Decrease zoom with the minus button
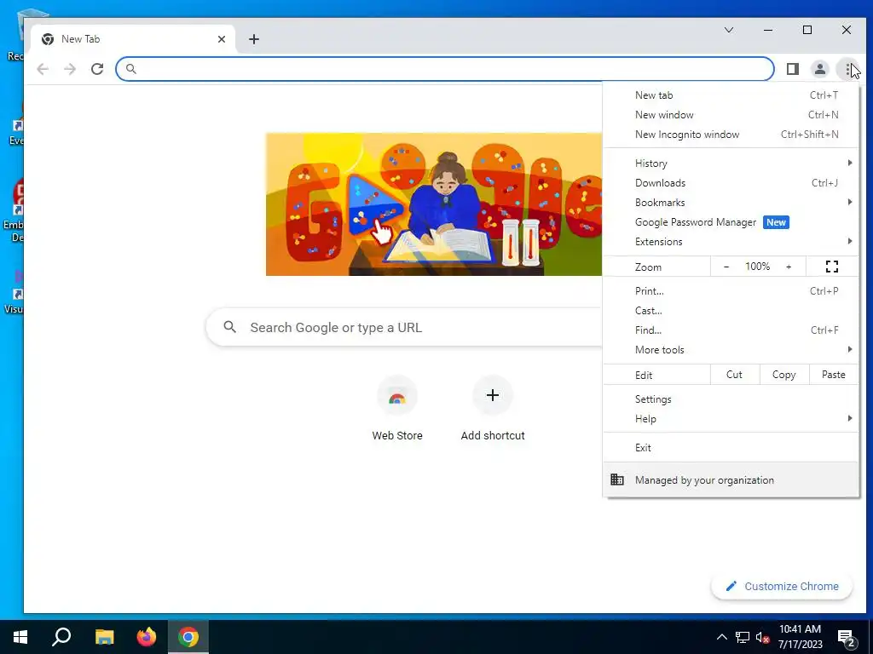873x654 pixels. point(726,267)
